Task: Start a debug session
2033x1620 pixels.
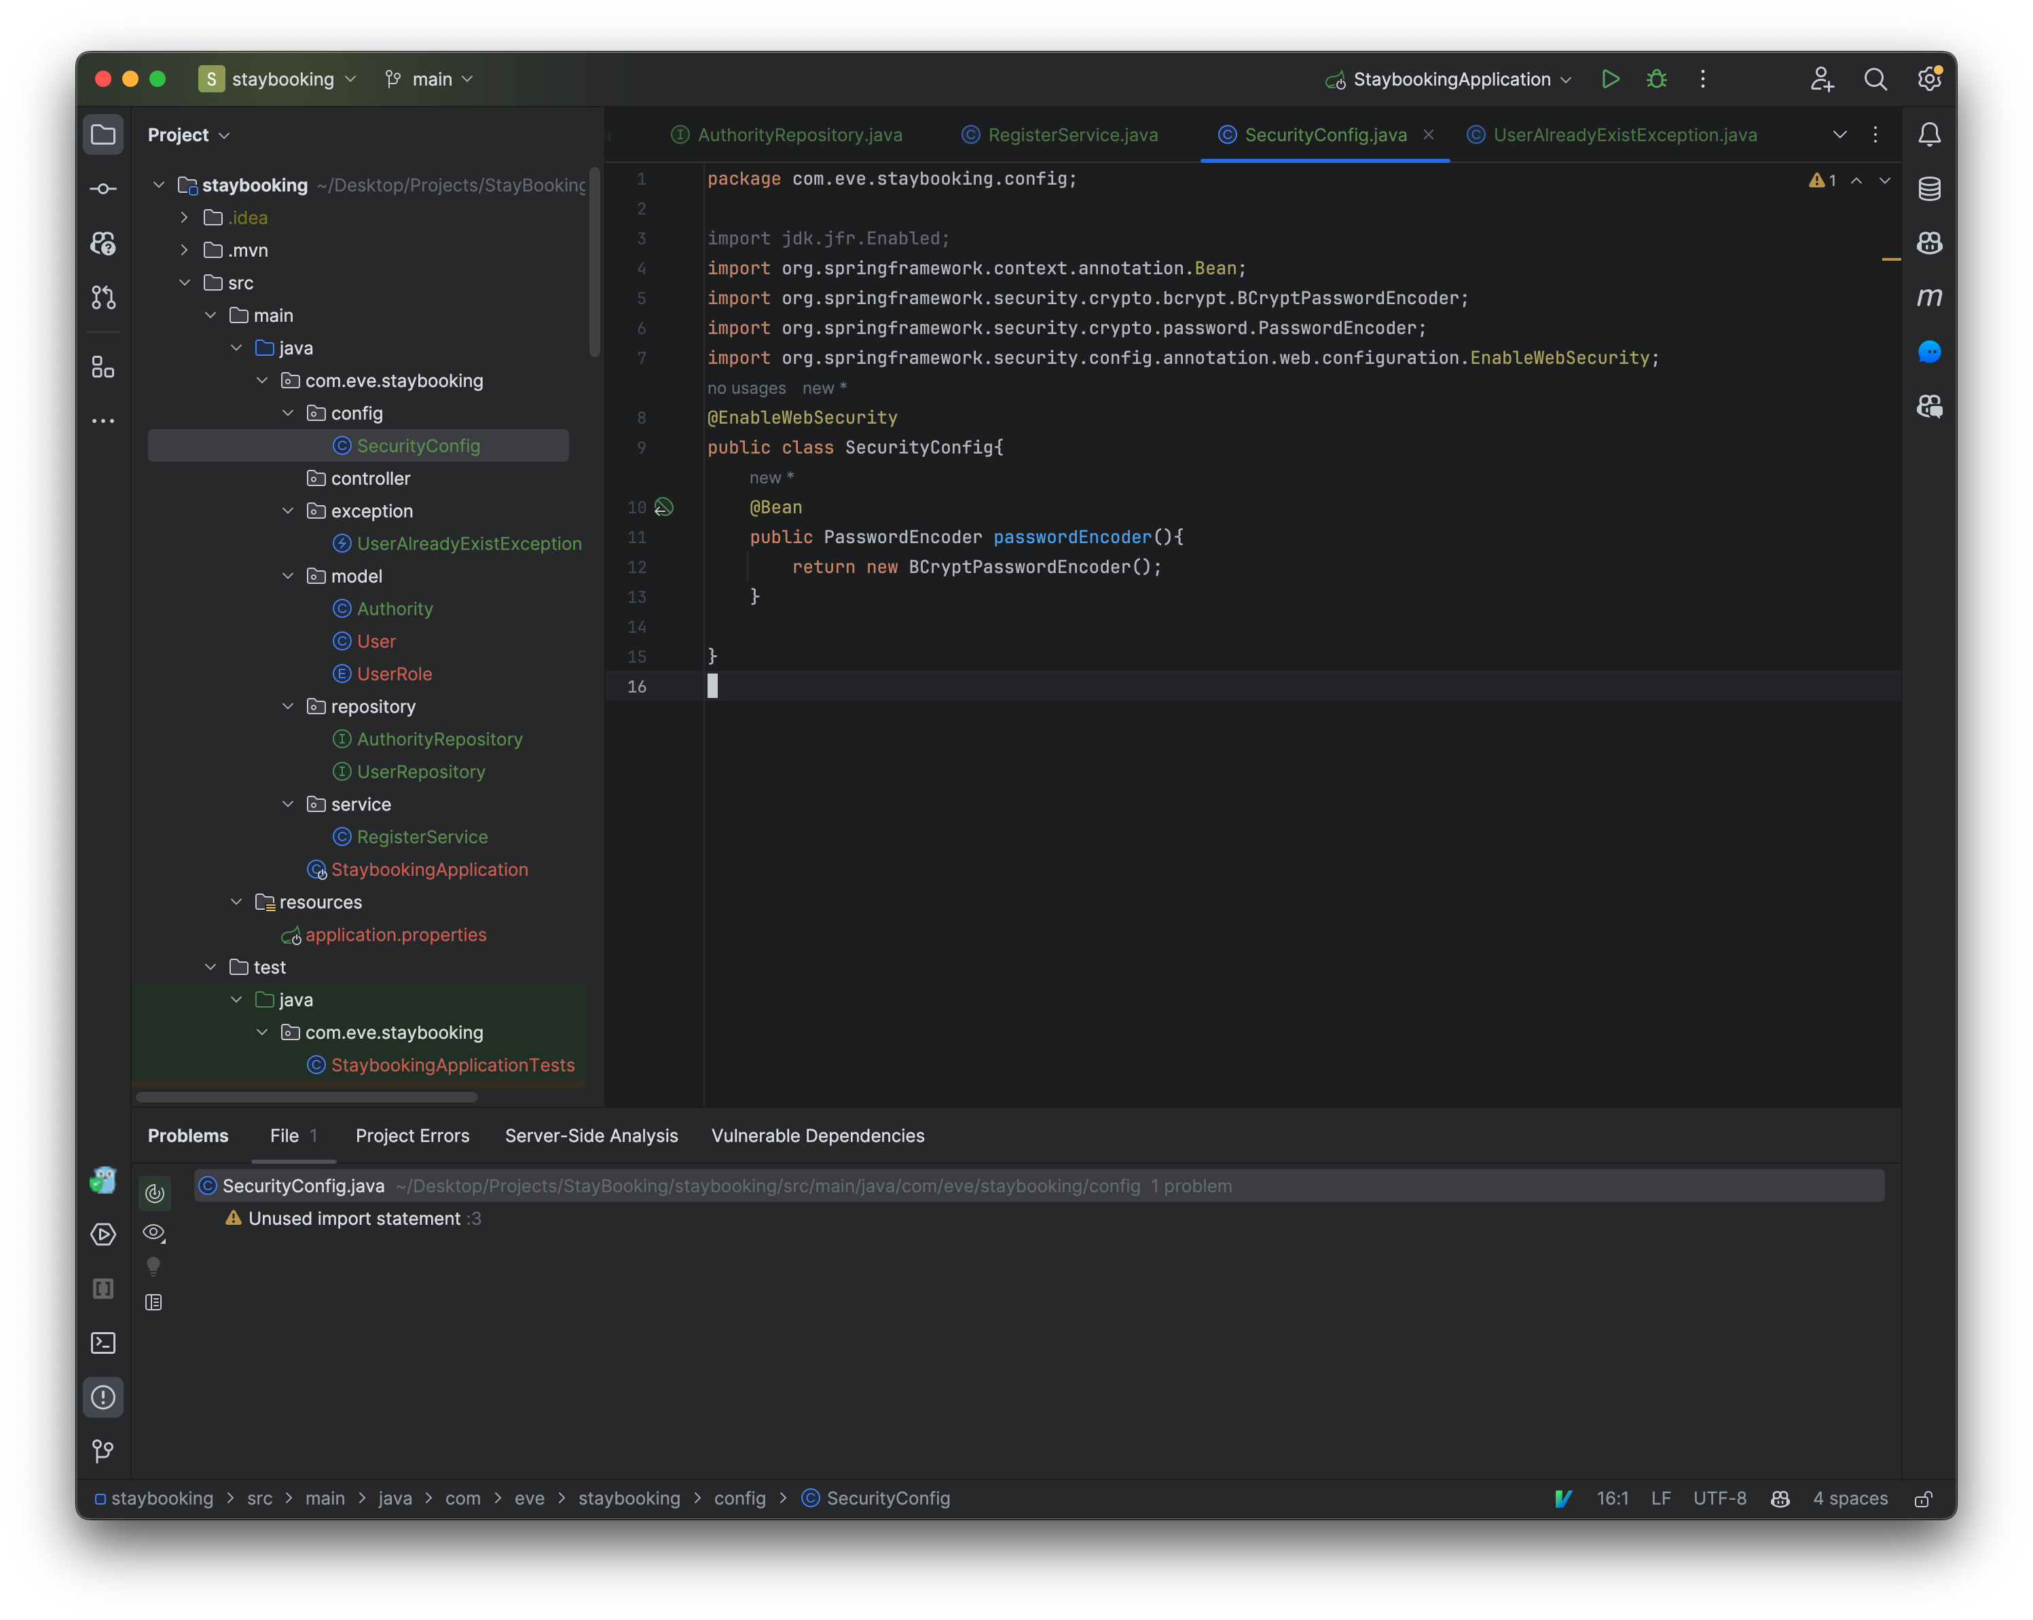Action: [1657, 79]
